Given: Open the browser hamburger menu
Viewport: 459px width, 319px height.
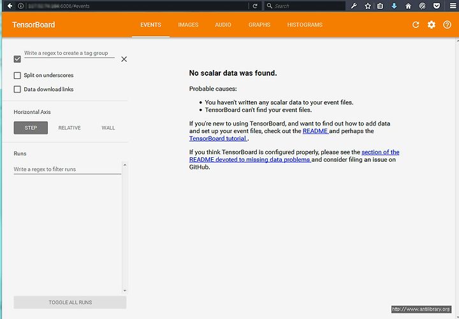Looking at the screenshot, I should 453,6.
